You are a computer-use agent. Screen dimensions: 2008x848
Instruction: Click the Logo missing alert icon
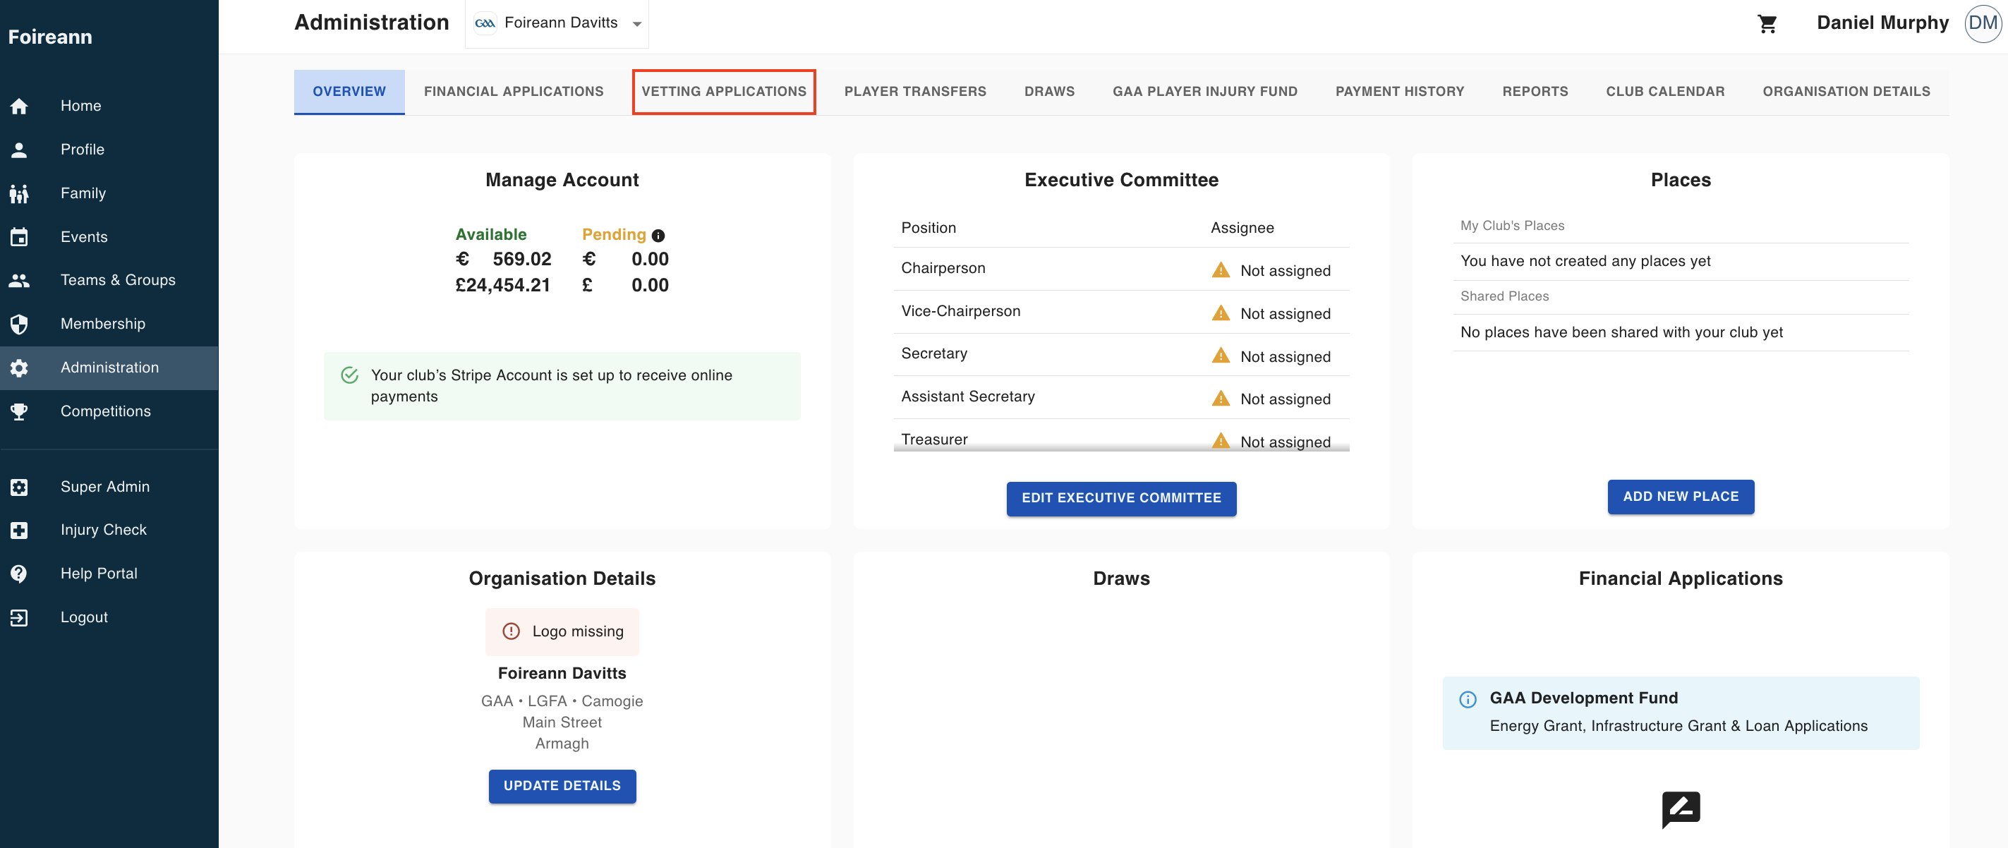[511, 631]
